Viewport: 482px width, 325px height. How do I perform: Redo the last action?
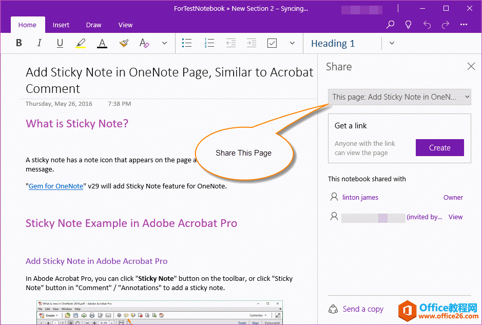445,24
